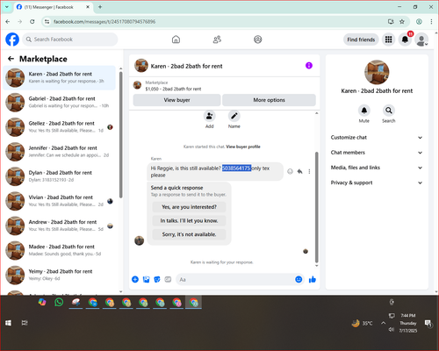439x351 pixels.
Task: Click the chat messages scrollbar
Action: coord(316,207)
